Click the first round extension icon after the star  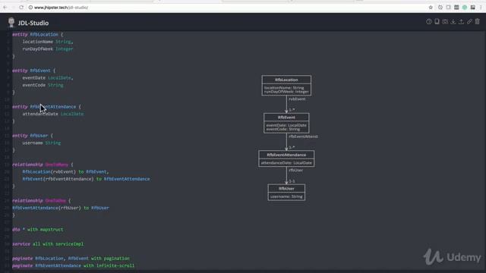(x=440, y=7)
